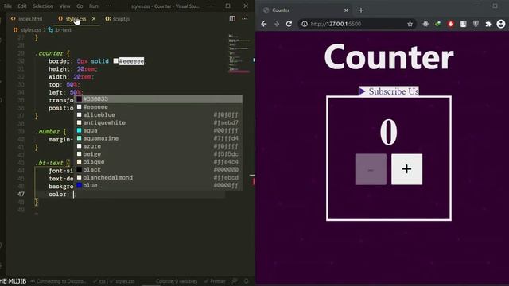This screenshot has width=509, height=286.
Task: Click the Counter heading on the page
Action: pos(389,56)
